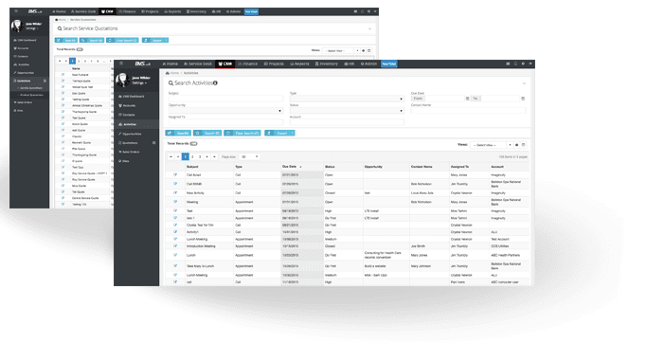The image size is (646, 362).
Task: Click Search button in Activities window
Action: click(207, 134)
